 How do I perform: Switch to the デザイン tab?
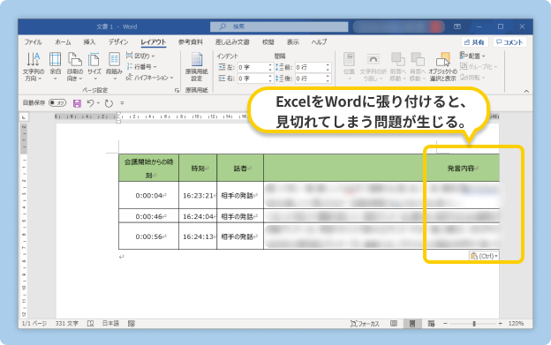pyautogui.click(x=118, y=42)
